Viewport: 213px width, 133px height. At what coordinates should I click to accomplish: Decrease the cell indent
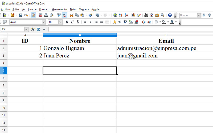[x=144, y=22]
